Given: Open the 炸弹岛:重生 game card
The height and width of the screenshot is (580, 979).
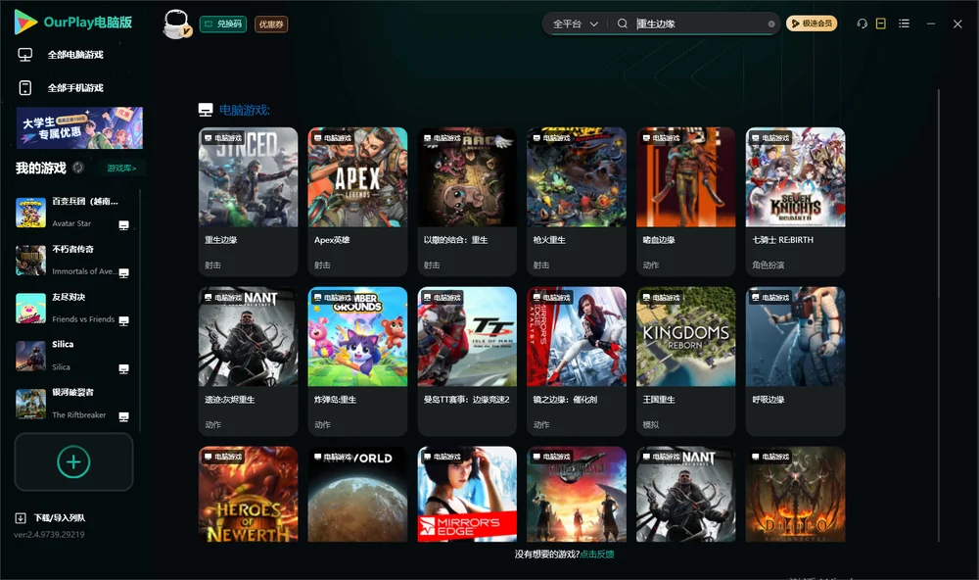Looking at the screenshot, I should [357, 361].
